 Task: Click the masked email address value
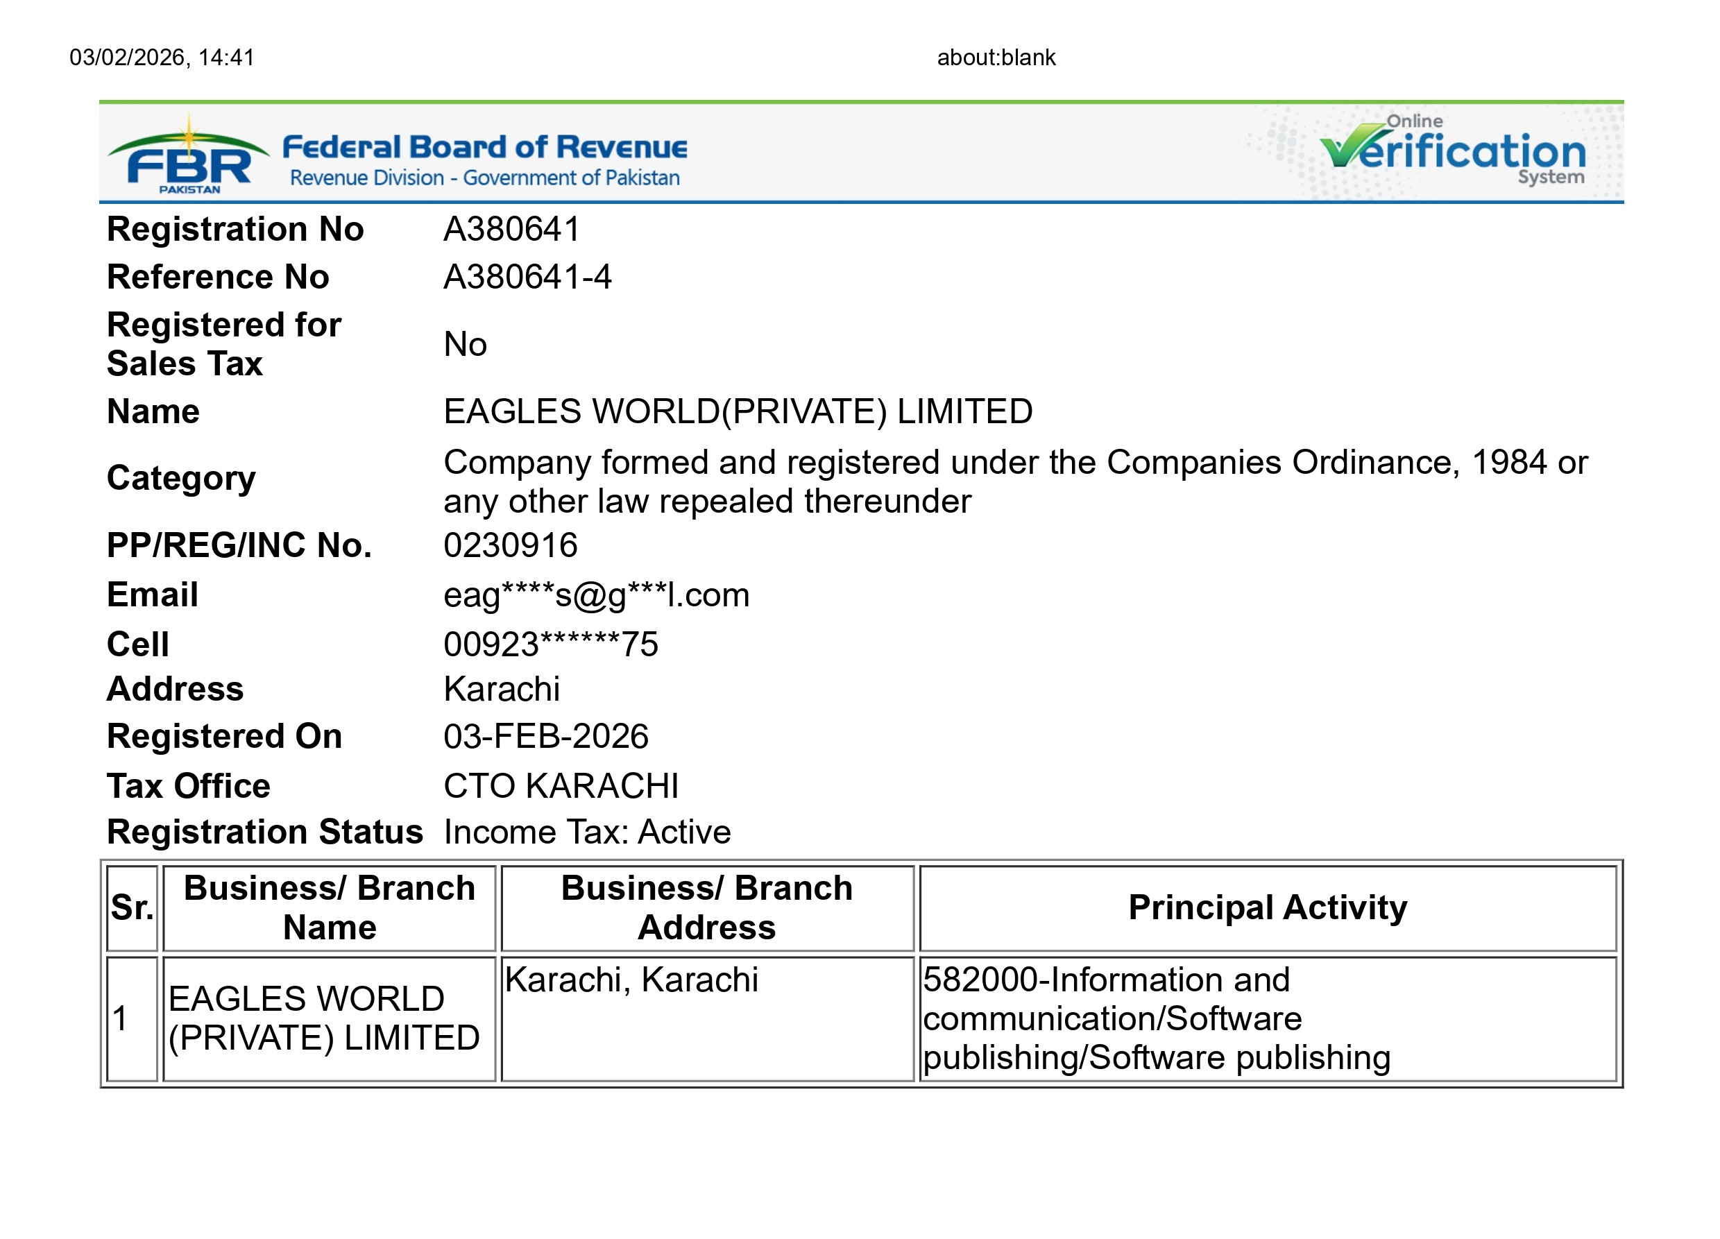pyautogui.click(x=596, y=595)
